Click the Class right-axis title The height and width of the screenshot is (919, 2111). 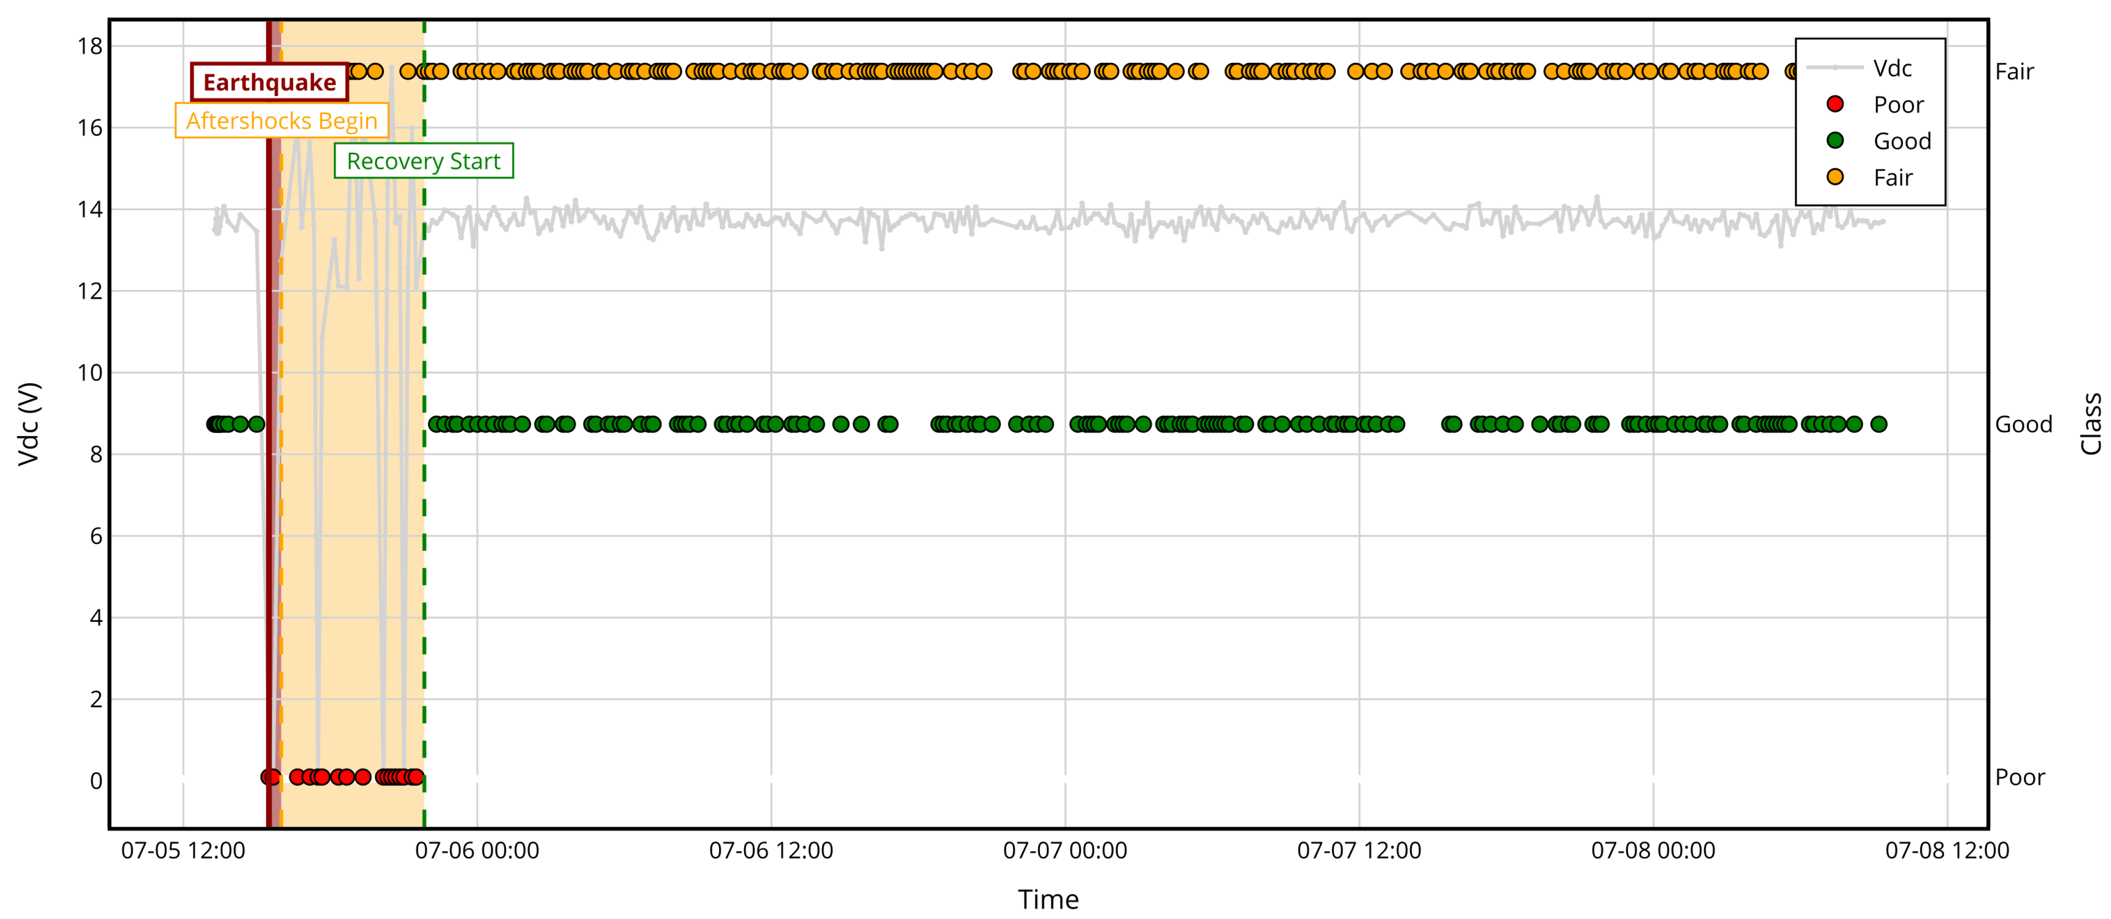point(2091,424)
